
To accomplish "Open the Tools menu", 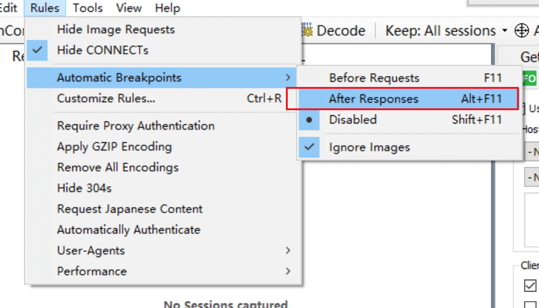I will (88, 8).
